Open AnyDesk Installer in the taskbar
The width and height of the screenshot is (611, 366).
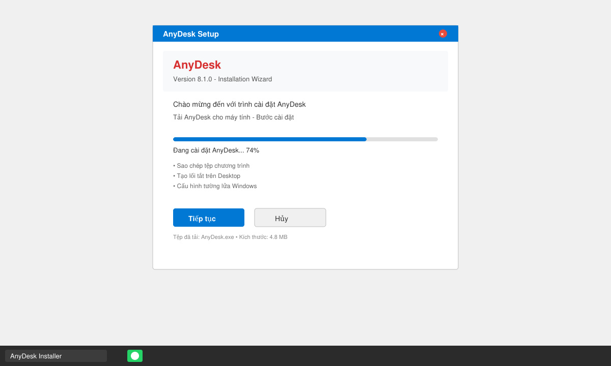pyautogui.click(x=56, y=356)
